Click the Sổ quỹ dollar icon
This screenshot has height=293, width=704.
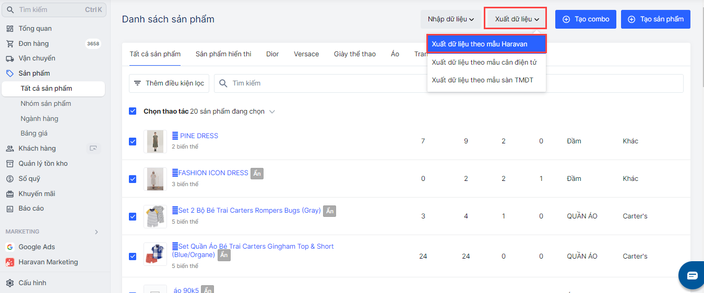pyautogui.click(x=9, y=179)
